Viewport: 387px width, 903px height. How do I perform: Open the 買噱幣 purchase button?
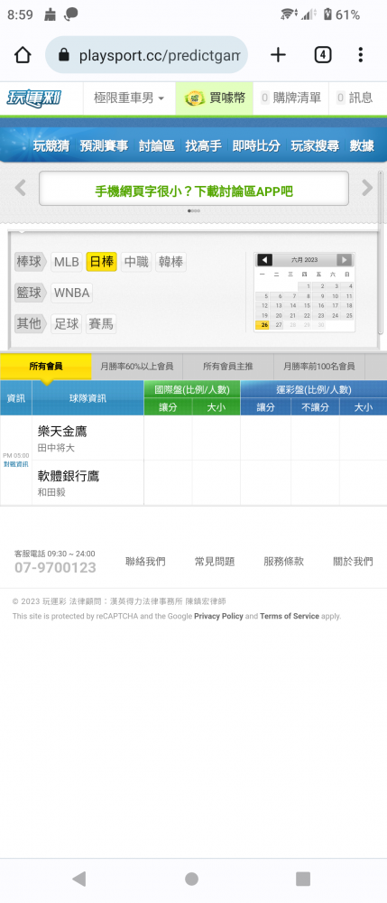click(x=215, y=98)
